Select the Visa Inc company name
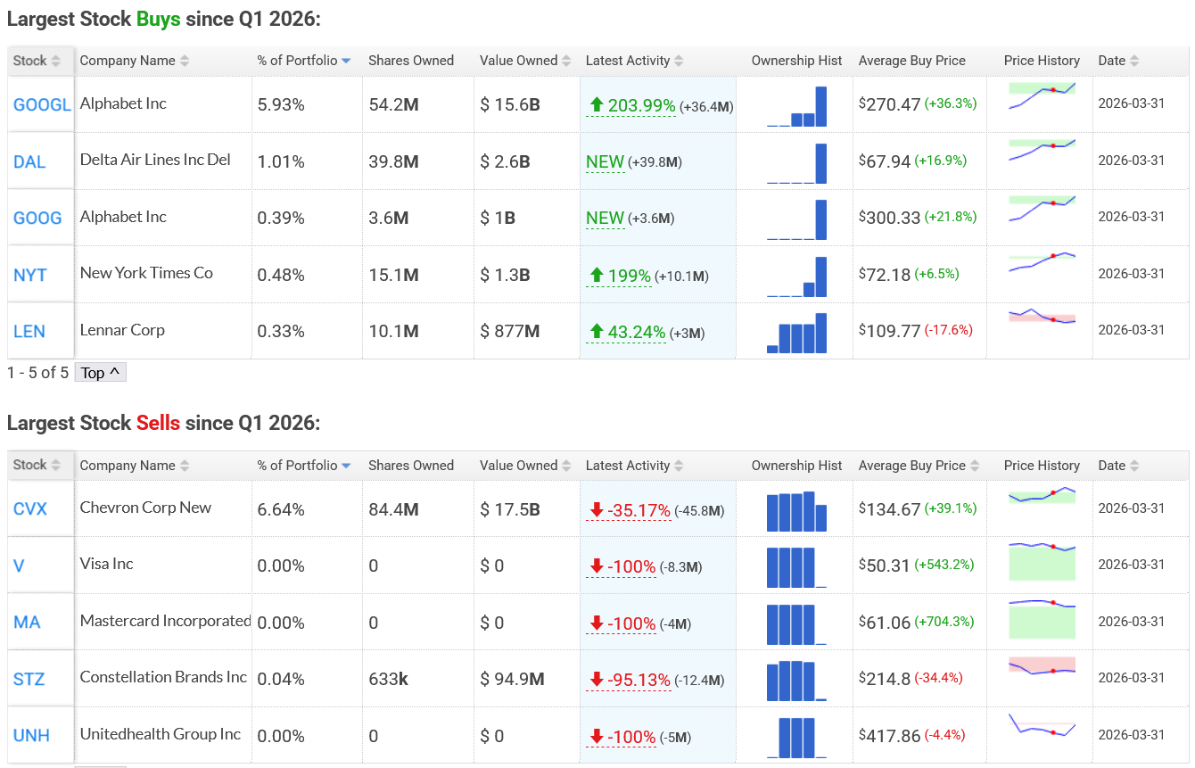 point(107,564)
